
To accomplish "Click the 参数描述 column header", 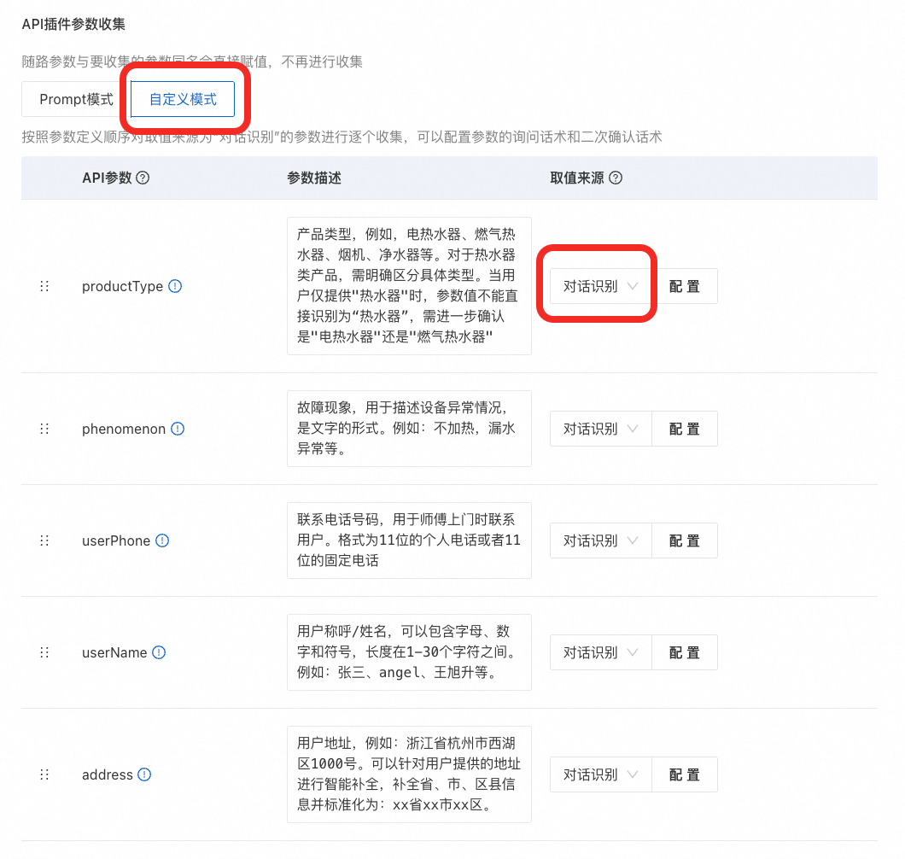I will (314, 178).
